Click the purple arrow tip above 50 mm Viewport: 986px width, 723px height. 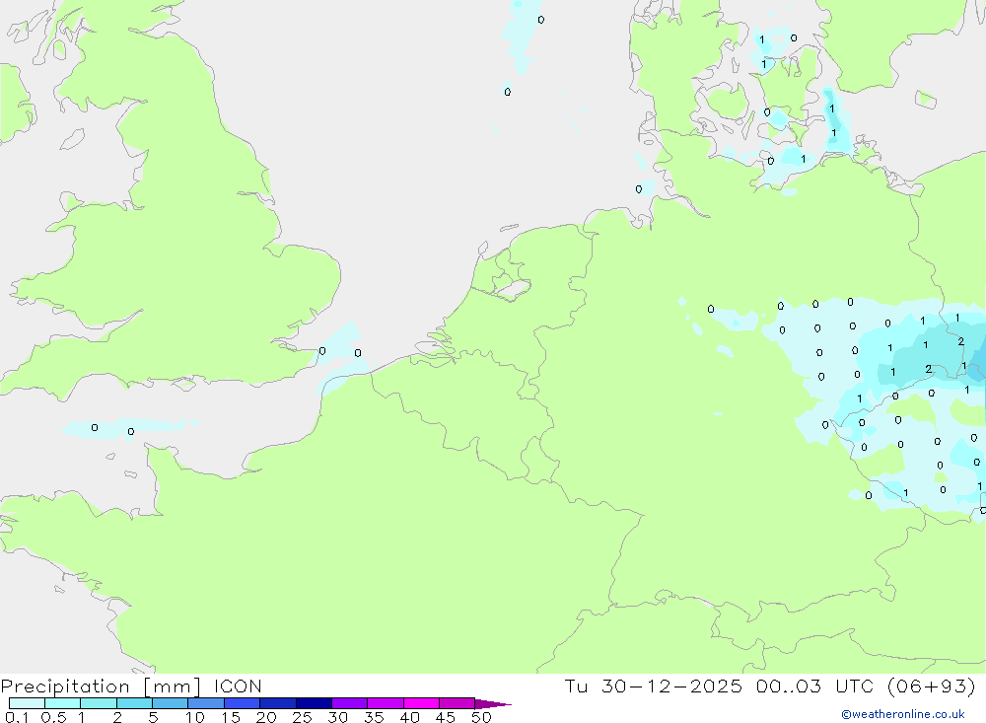[493, 704]
